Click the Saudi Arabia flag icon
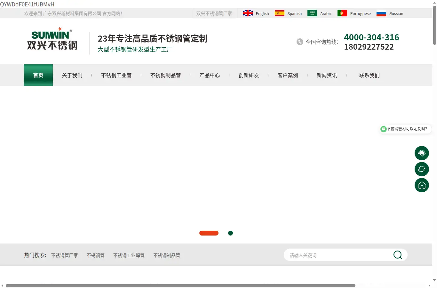Image resolution: width=437 pixels, height=288 pixels. click(312, 13)
